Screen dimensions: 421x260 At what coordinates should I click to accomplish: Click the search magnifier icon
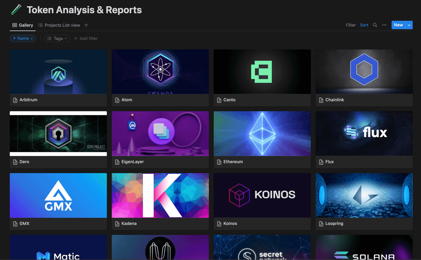[x=375, y=25]
